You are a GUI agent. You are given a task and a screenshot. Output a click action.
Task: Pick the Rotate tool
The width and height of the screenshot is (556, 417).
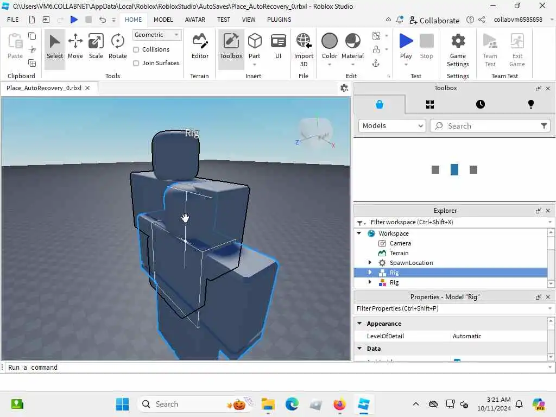(117, 47)
